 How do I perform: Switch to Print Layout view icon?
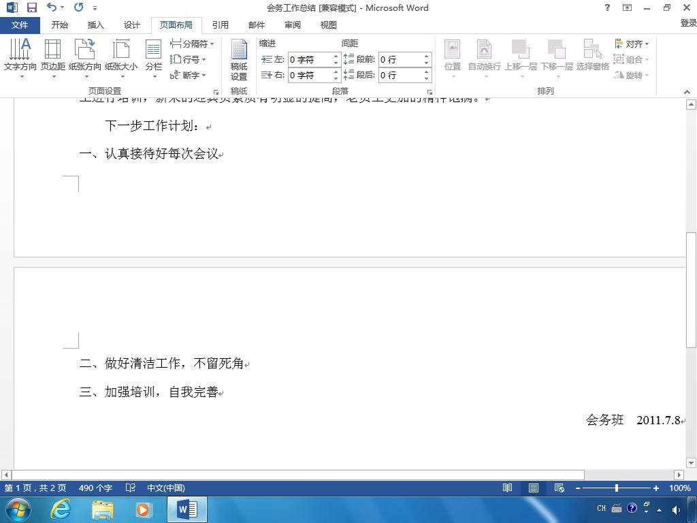pyautogui.click(x=534, y=488)
